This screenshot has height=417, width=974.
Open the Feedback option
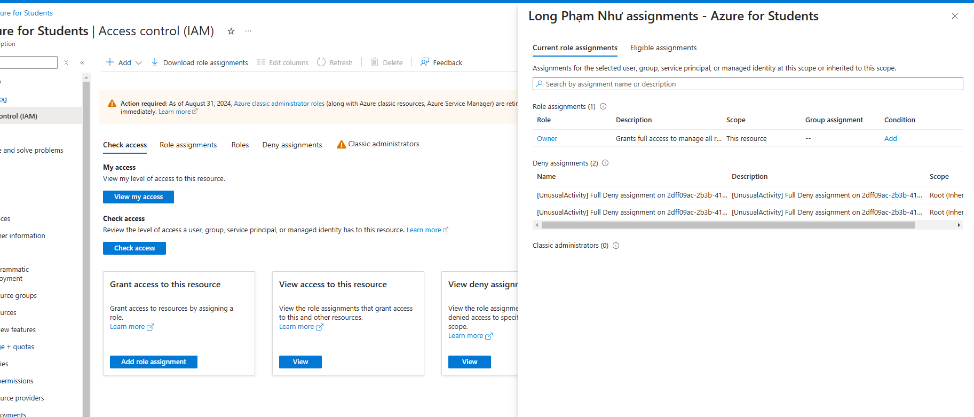point(441,62)
